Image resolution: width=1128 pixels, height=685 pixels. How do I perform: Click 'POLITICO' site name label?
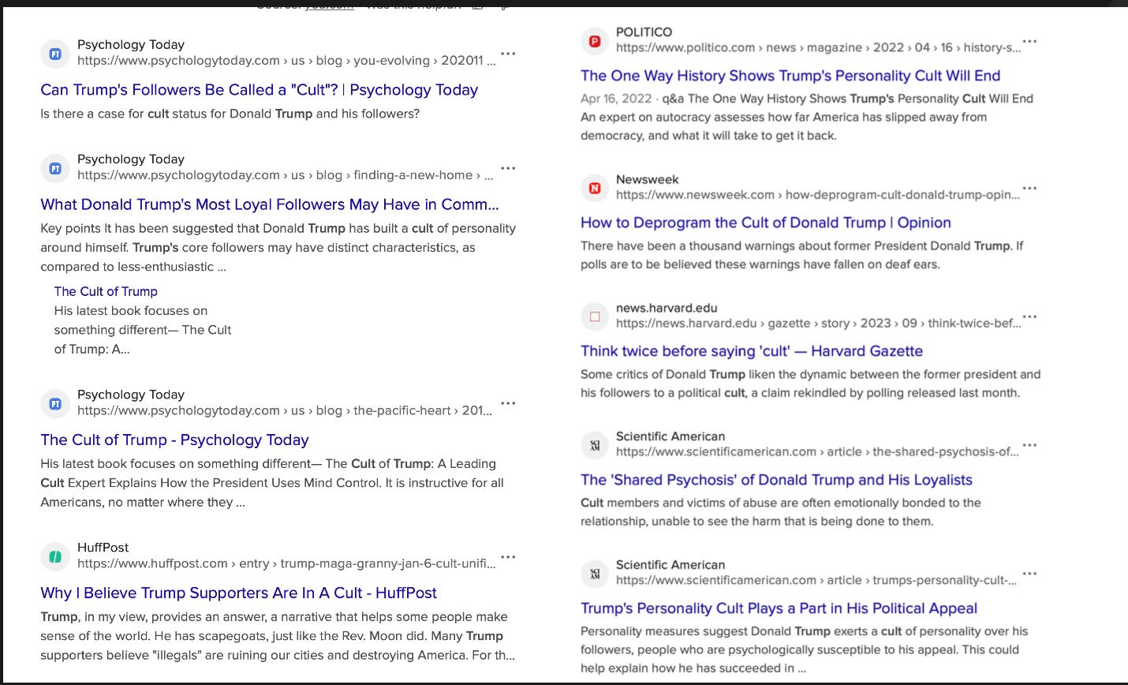(x=644, y=32)
